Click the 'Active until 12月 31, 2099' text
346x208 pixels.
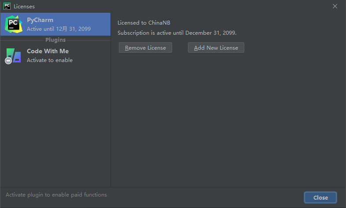(59, 29)
